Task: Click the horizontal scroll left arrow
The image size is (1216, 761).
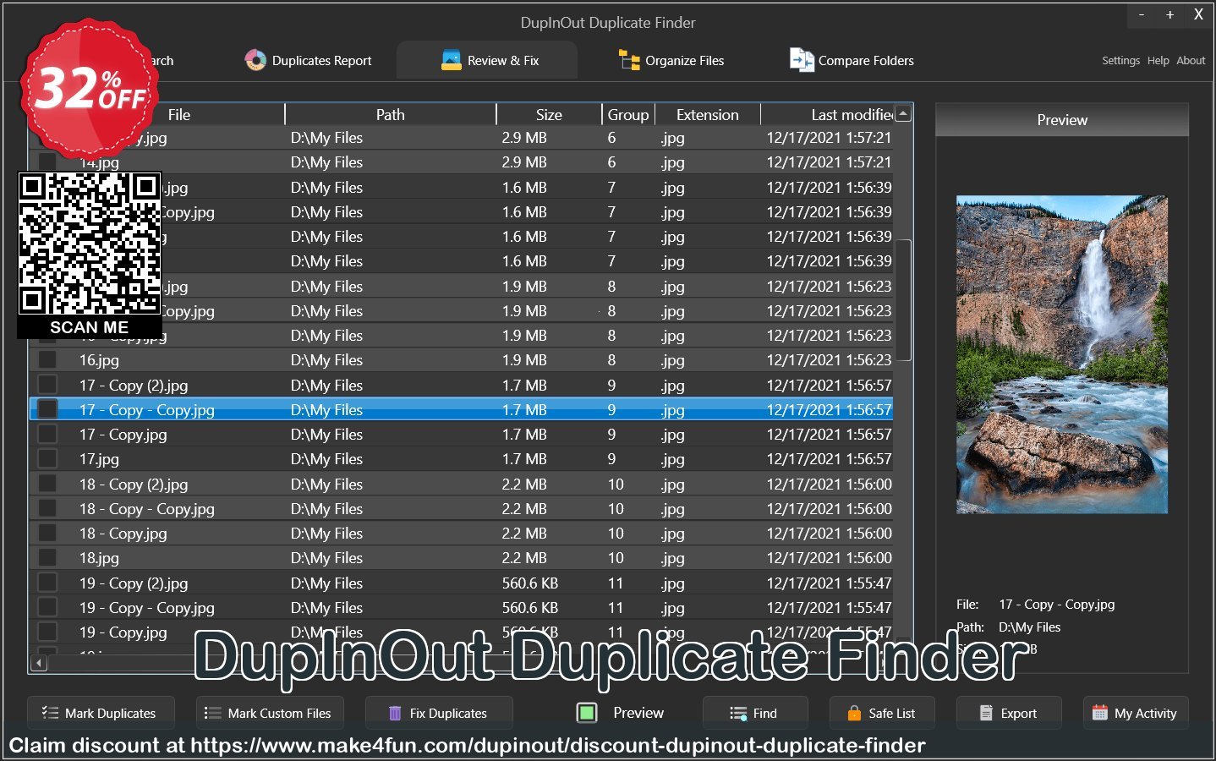Action: [x=39, y=662]
